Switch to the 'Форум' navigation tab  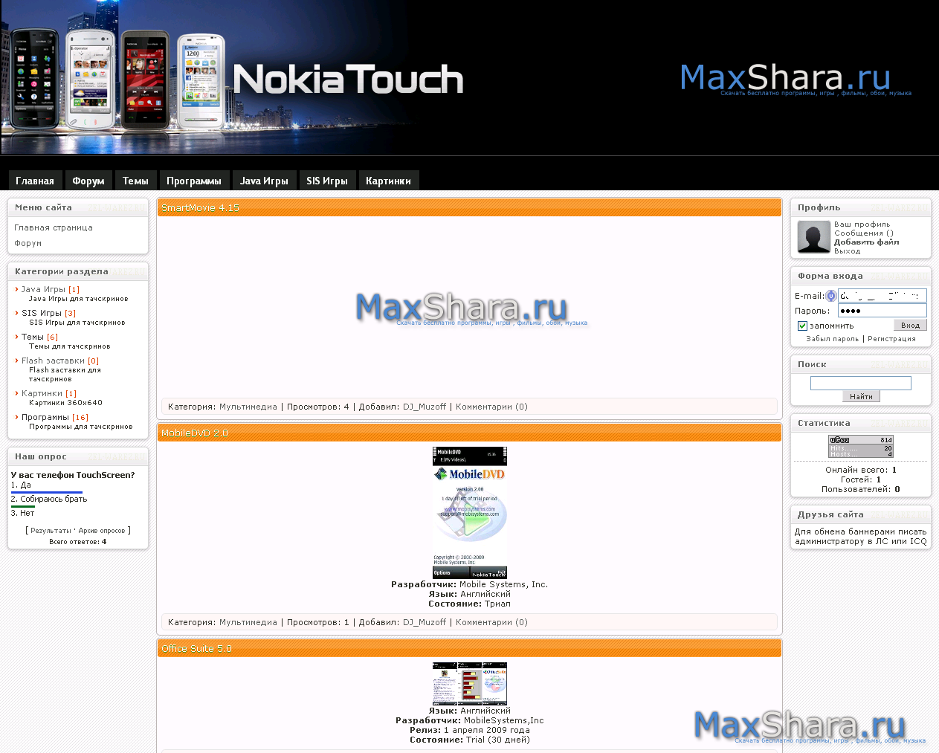pyautogui.click(x=88, y=181)
